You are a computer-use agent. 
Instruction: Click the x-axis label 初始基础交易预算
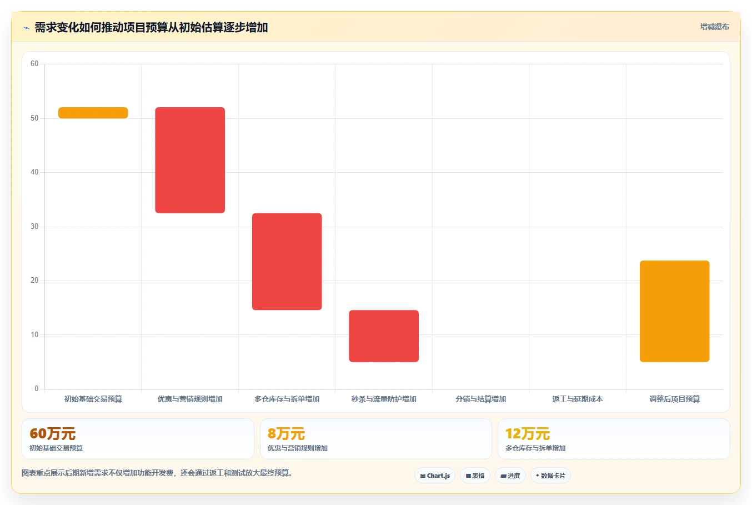coord(93,399)
